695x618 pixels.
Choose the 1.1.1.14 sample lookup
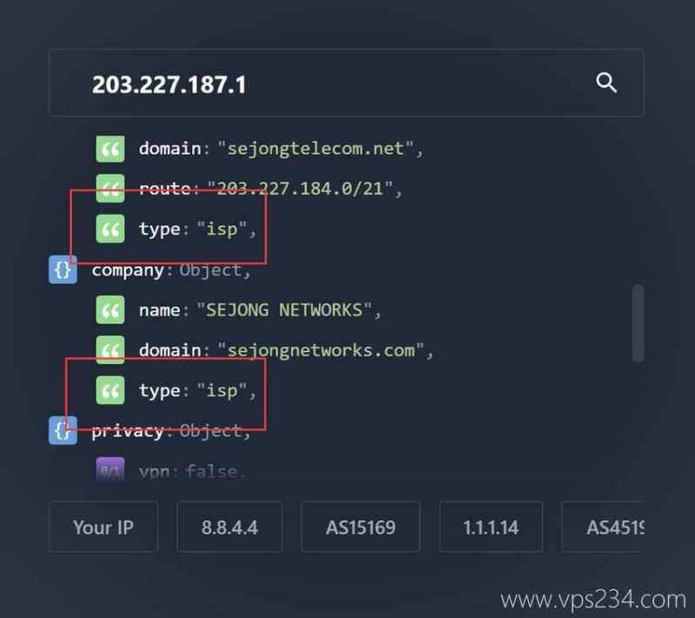point(491,527)
